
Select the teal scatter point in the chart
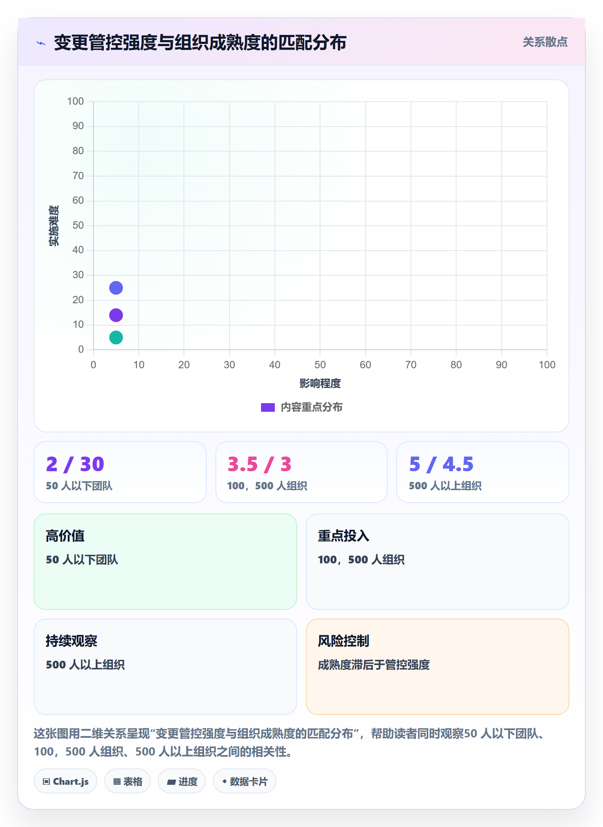tap(116, 338)
